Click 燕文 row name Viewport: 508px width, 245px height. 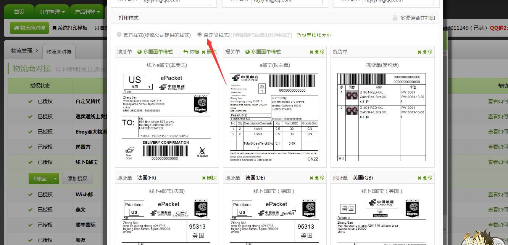81,210
